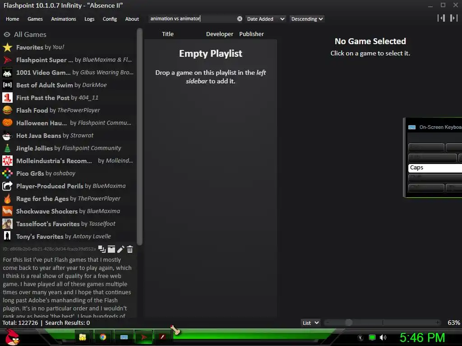Toggle the right sidebar visibility icon
Screen dimensions: 462x346
click(454, 18)
